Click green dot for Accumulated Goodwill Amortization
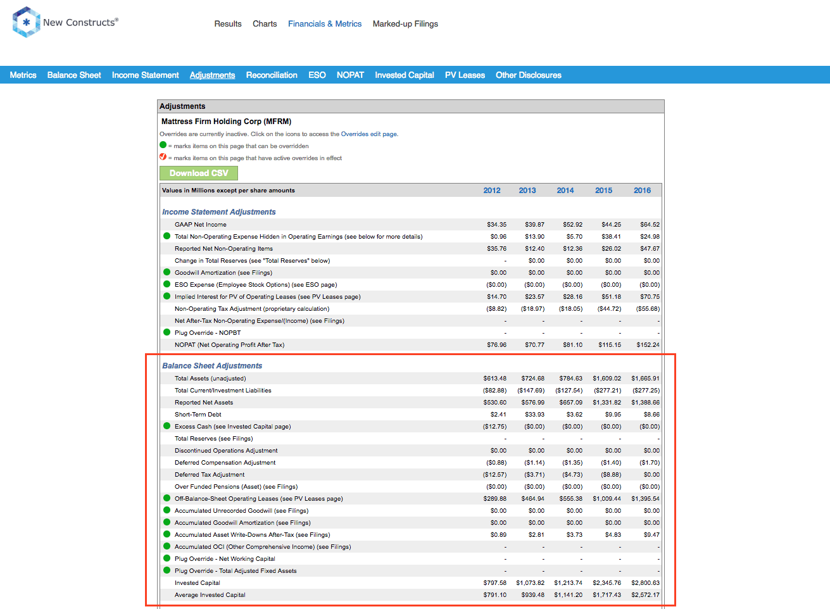The width and height of the screenshot is (830, 609). point(167,522)
